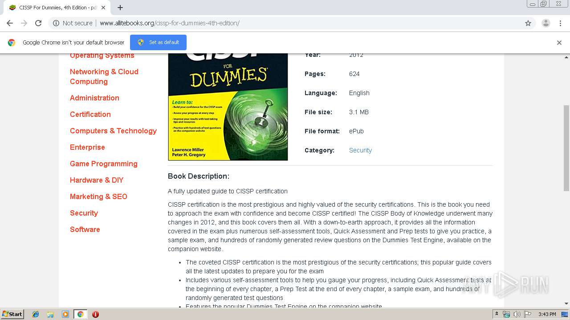Show hidden system tray icons

(497, 314)
